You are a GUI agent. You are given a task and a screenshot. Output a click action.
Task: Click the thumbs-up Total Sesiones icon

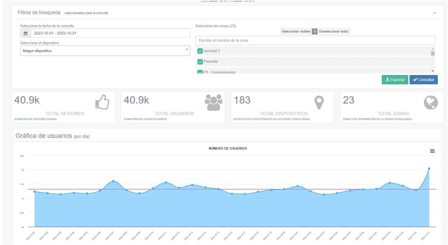102,102
